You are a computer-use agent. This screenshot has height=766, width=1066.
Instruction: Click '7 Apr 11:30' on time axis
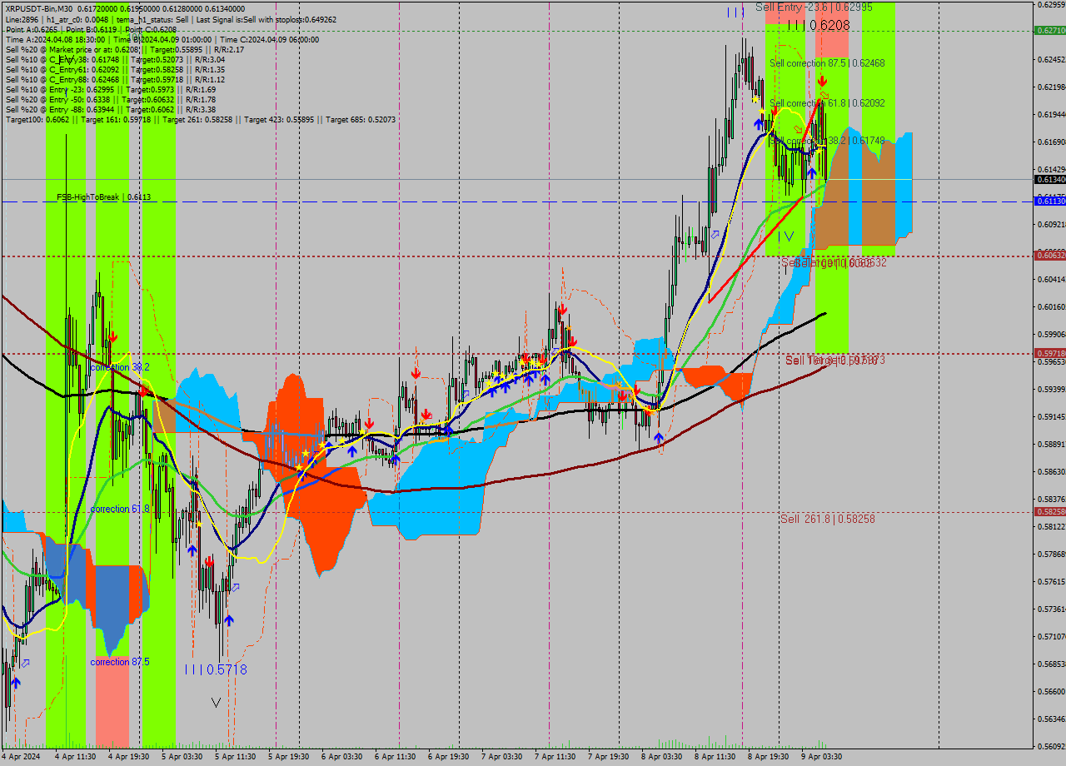[x=555, y=757]
